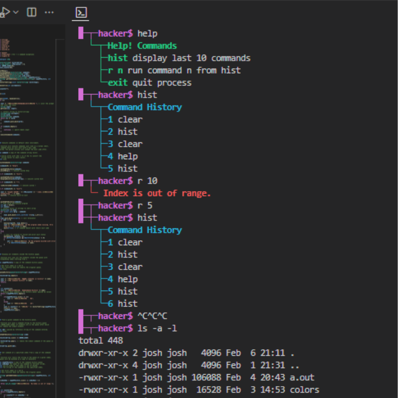Click the "exit quit process" help line

click(x=149, y=83)
